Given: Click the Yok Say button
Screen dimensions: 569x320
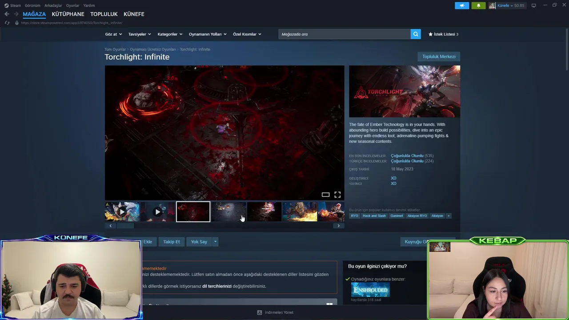Looking at the screenshot, I should 199,242.
